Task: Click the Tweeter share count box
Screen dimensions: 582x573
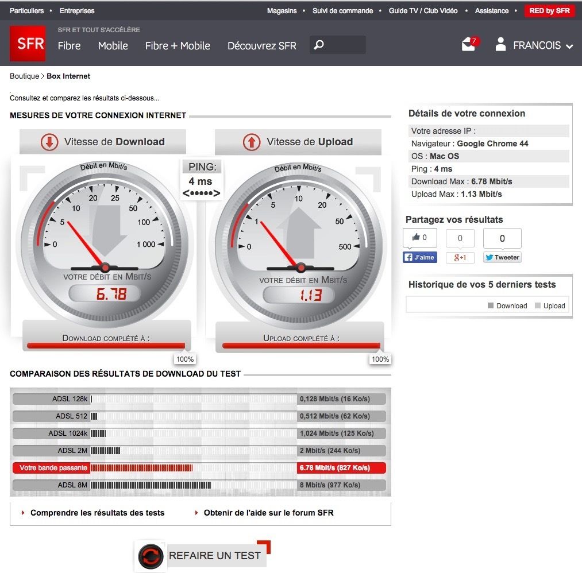Action: (502, 238)
